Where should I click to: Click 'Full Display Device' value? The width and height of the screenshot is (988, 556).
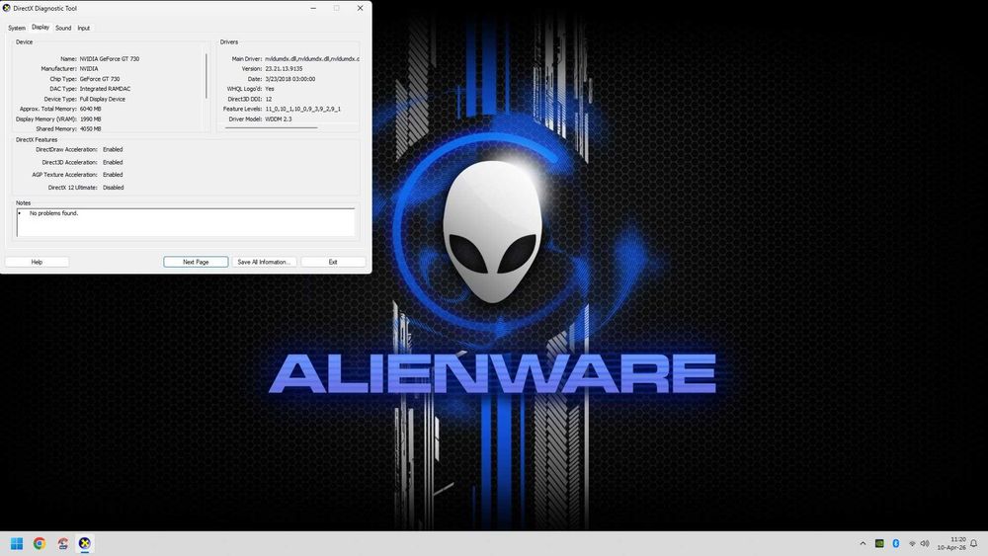tap(102, 99)
